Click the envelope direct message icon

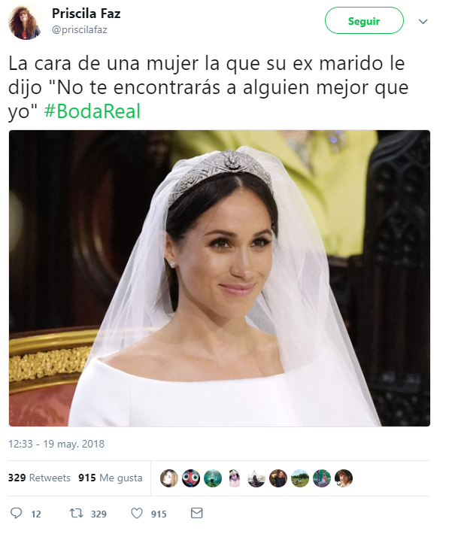pos(196,513)
